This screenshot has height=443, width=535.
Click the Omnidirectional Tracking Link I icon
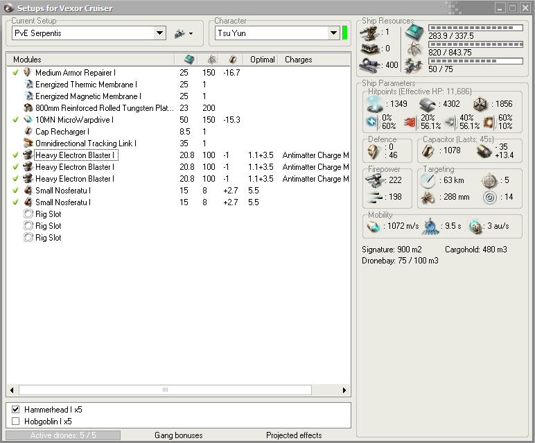[x=28, y=143]
